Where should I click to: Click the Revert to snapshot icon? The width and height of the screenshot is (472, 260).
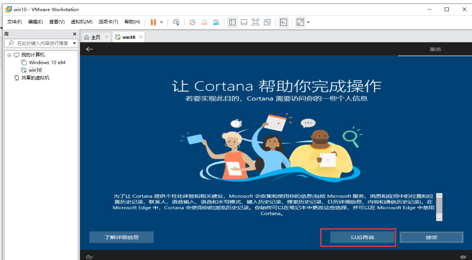click(204, 22)
